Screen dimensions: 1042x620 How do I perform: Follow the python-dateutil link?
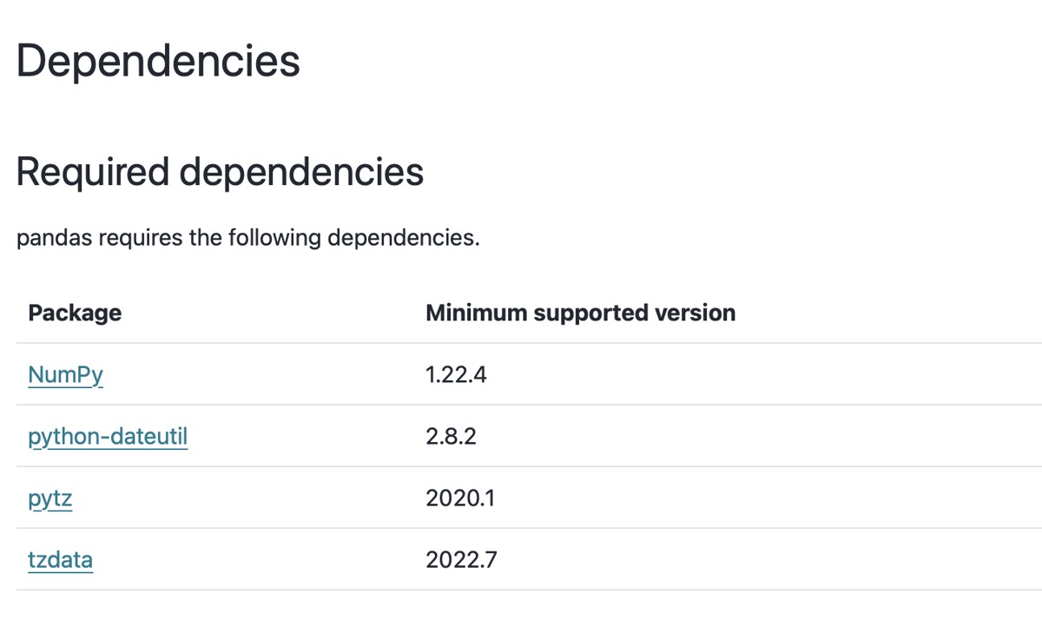(108, 437)
